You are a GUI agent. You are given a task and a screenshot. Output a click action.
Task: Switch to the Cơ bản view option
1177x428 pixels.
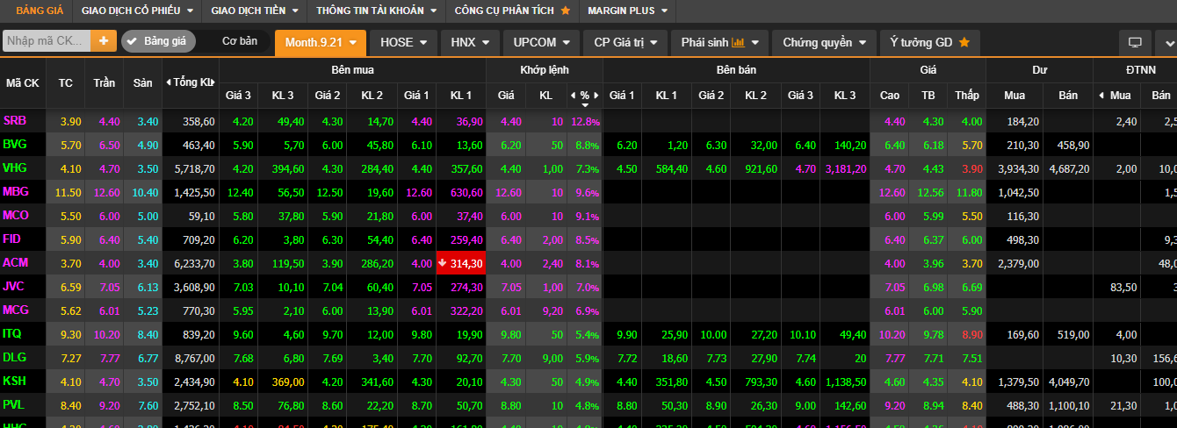tap(239, 41)
